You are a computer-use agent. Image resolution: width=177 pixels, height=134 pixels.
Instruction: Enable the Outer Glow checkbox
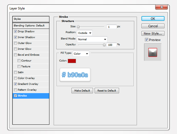pyautogui.click(x=15, y=43)
